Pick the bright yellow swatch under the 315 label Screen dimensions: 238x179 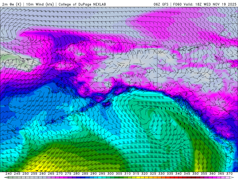tap(138, 178)
